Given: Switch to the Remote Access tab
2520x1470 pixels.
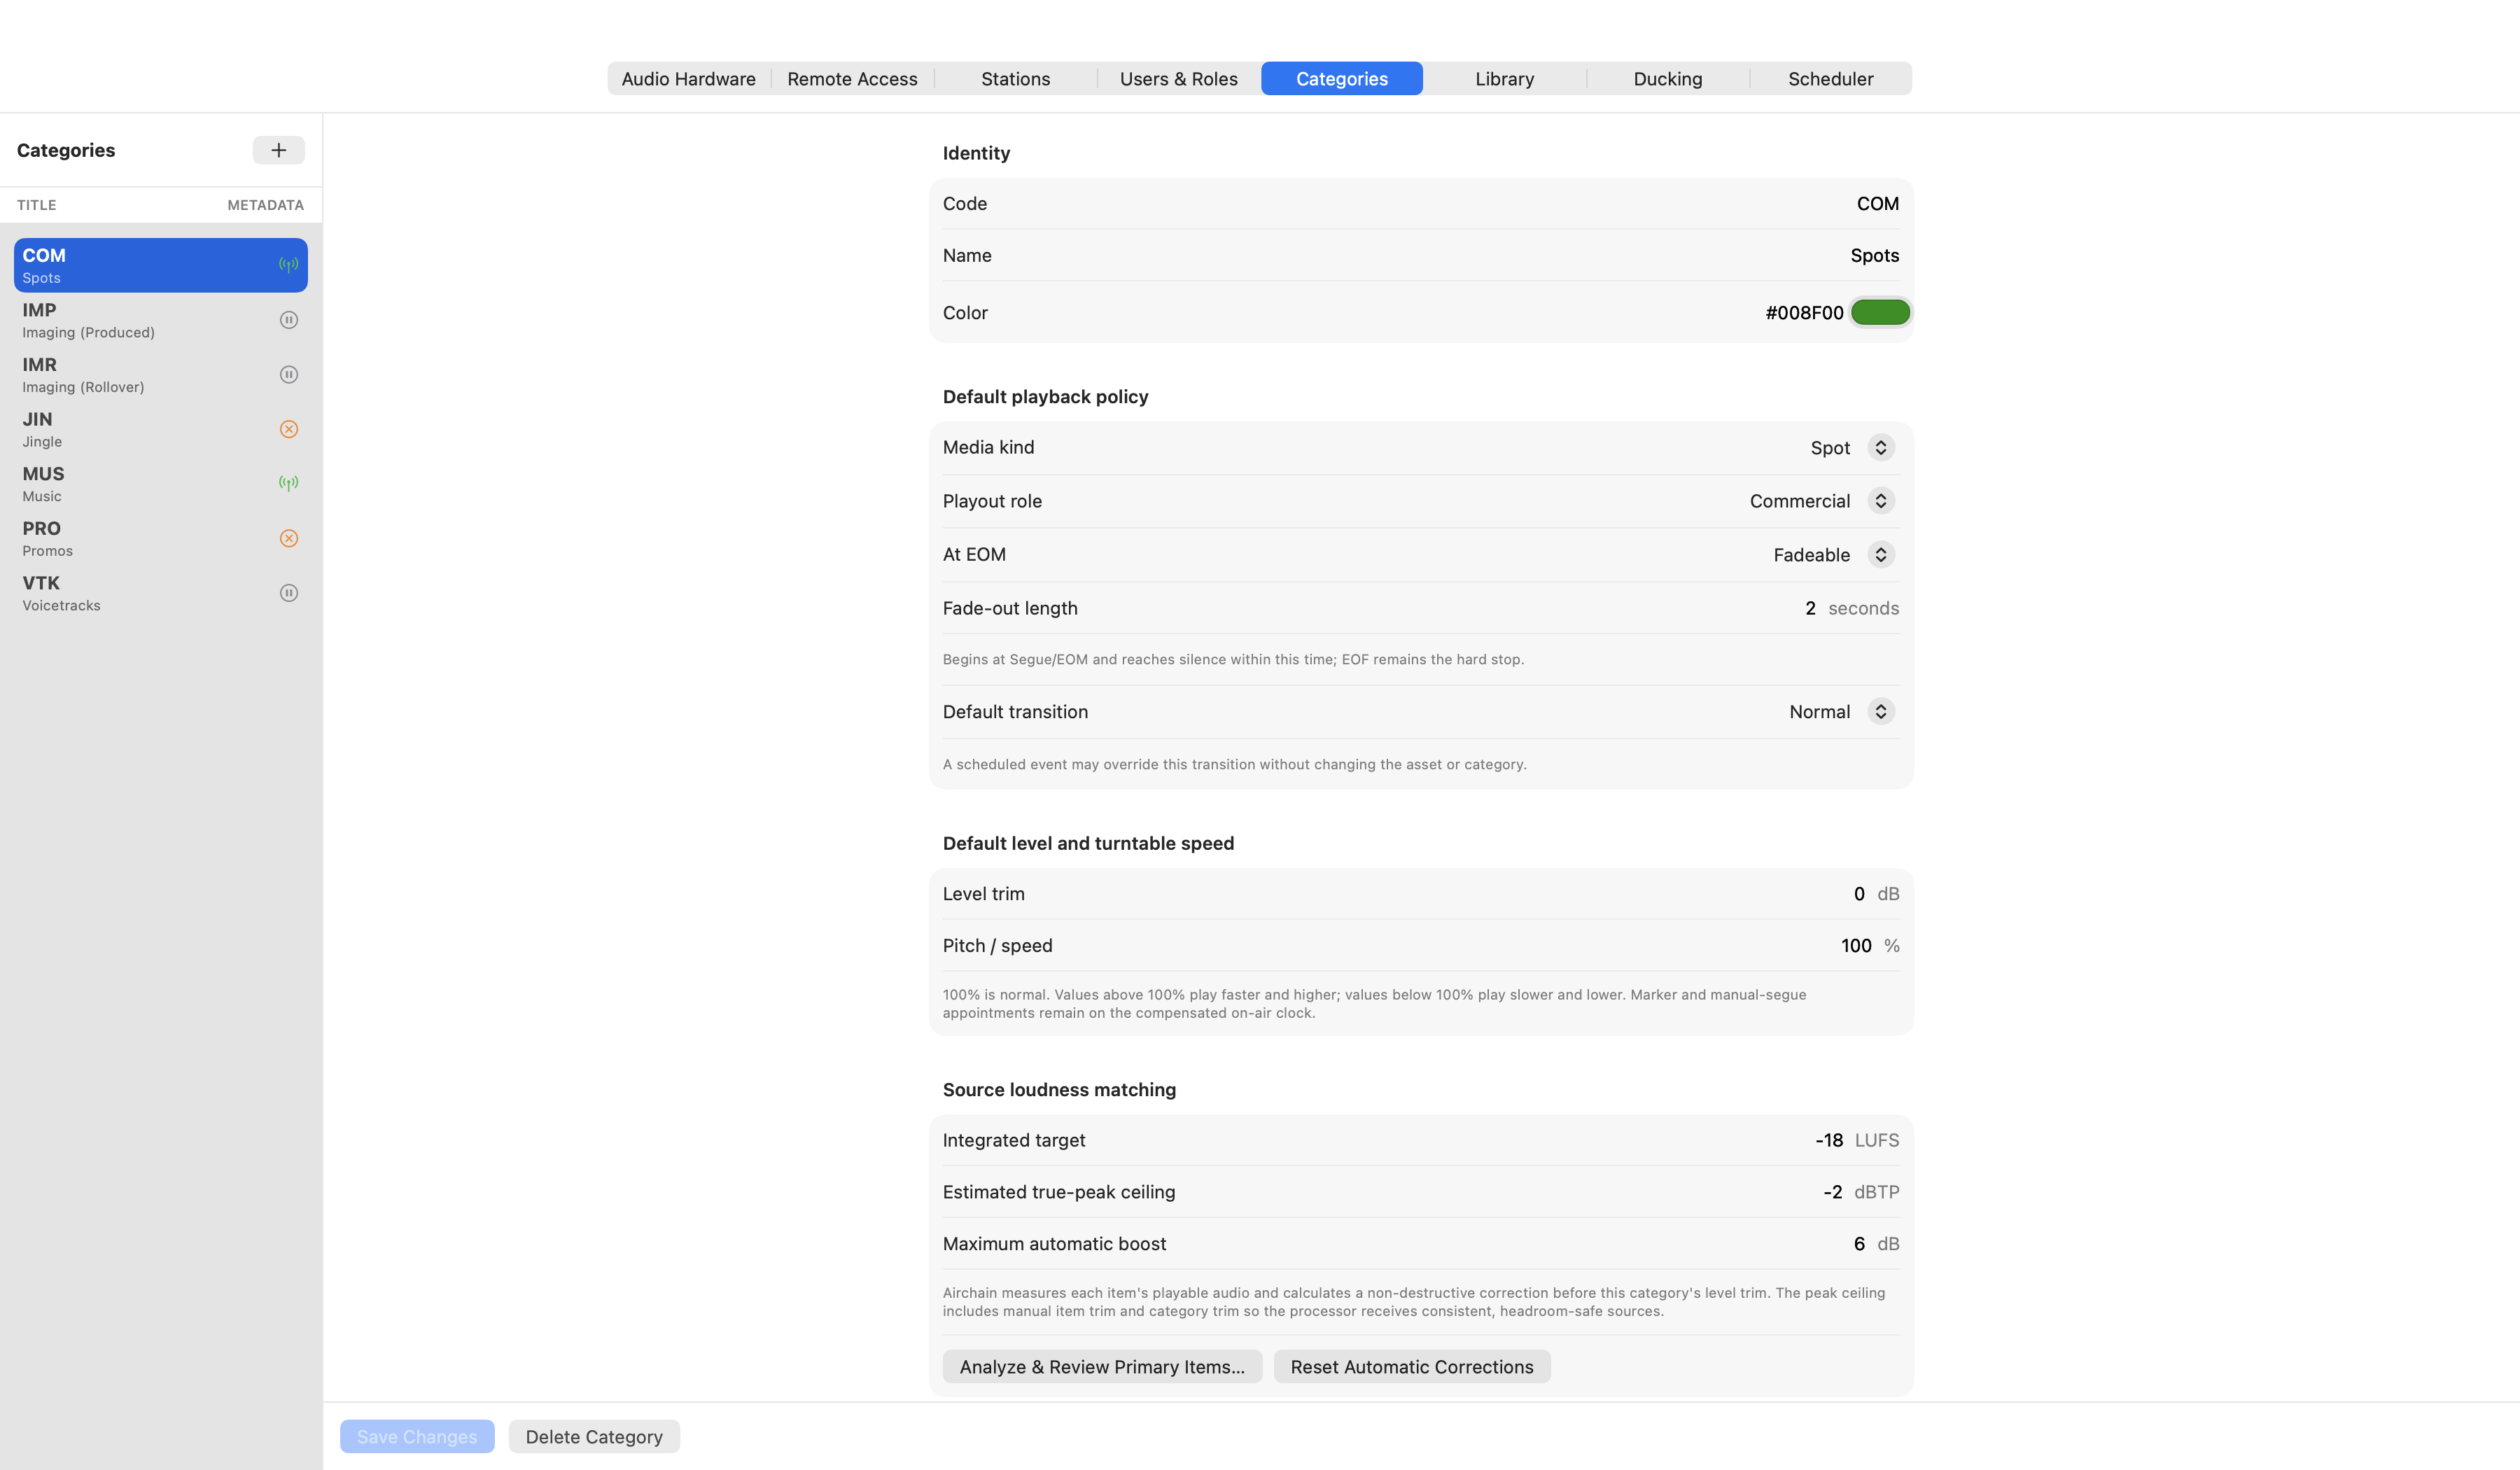Looking at the screenshot, I should (852, 78).
